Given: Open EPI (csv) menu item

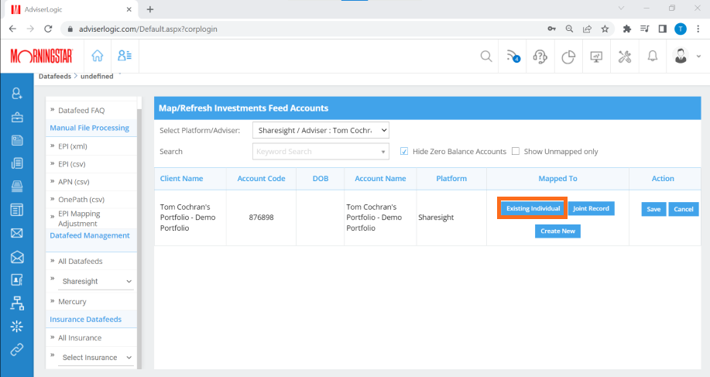Looking at the screenshot, I should (x=71, y=164).
